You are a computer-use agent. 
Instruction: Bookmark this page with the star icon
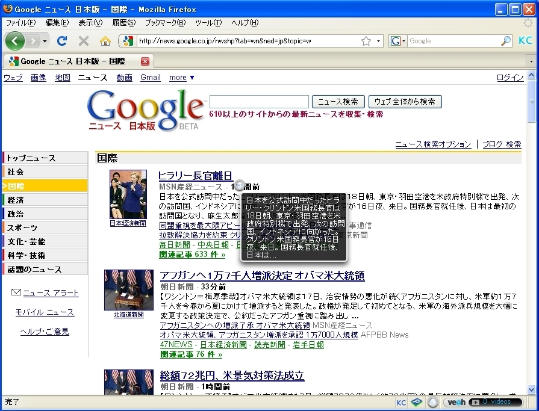366,41
